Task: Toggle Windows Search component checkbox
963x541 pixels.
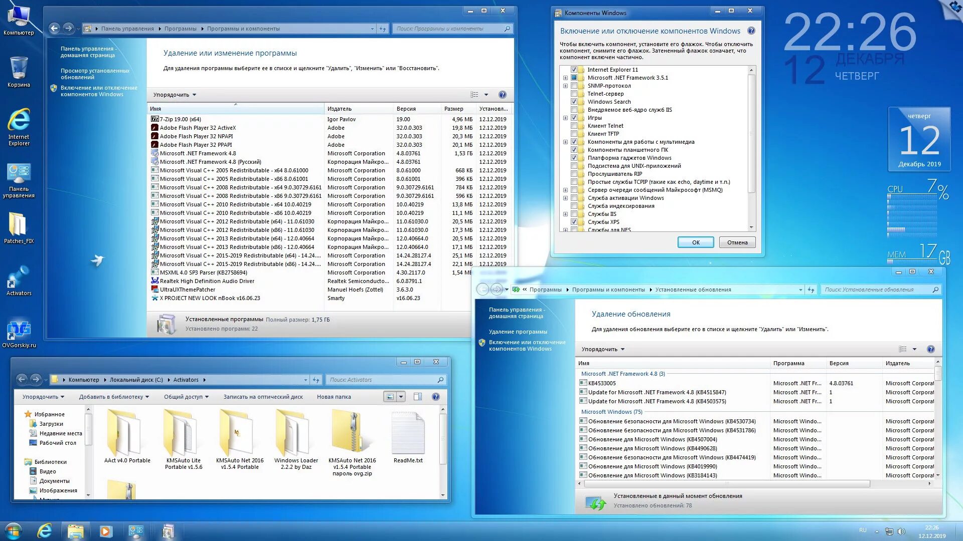Action: [x=574, y=102]
